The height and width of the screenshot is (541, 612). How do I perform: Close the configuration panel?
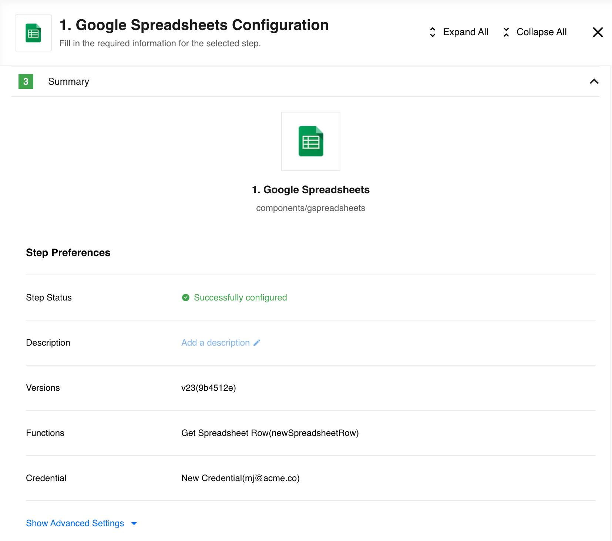pyautogui.click(x=598, y=32)
